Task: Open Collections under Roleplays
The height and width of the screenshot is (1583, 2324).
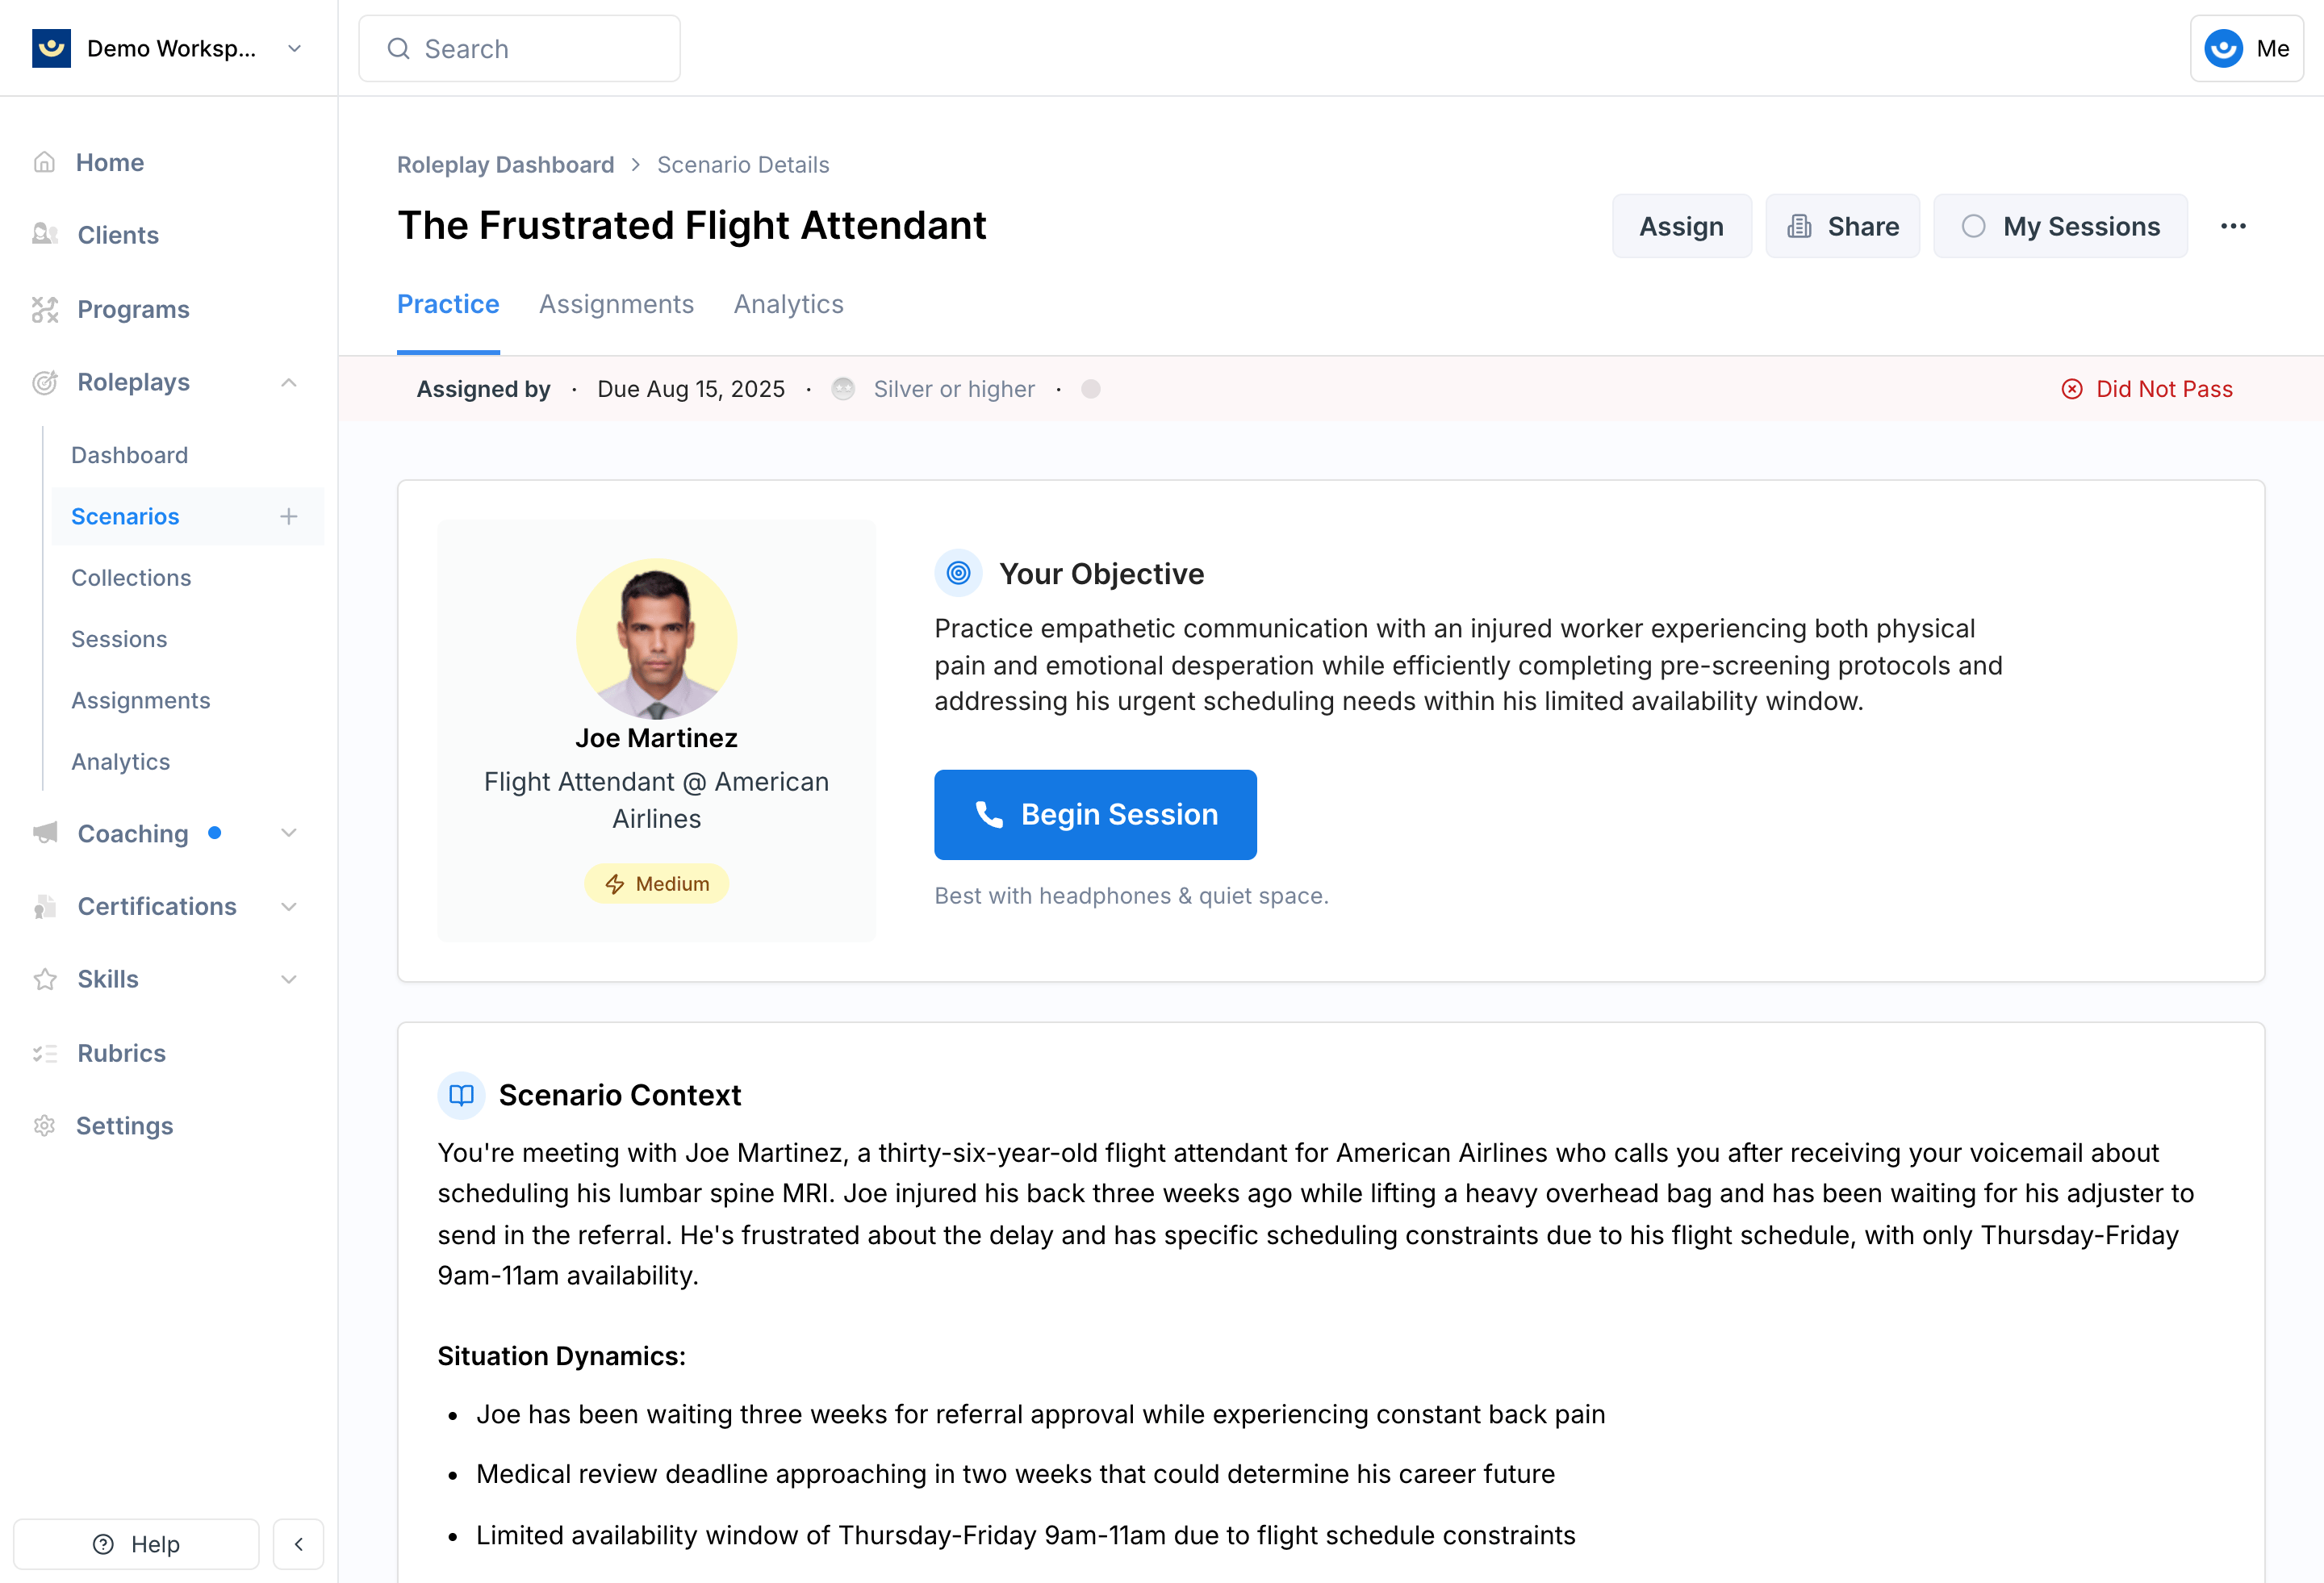Action: (131, 577)
